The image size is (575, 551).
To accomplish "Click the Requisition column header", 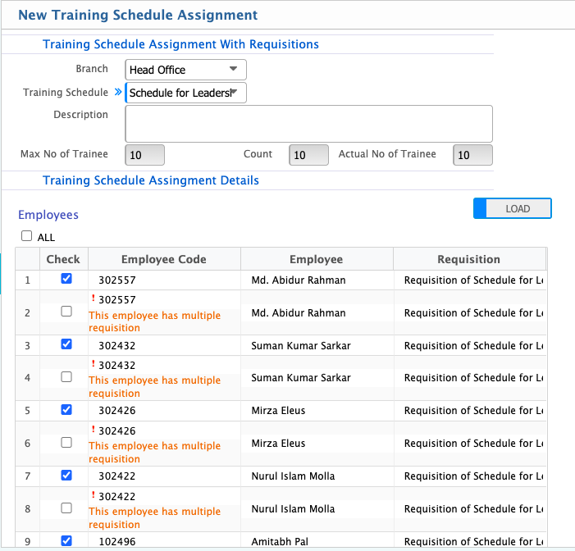I will click(468, 259).
